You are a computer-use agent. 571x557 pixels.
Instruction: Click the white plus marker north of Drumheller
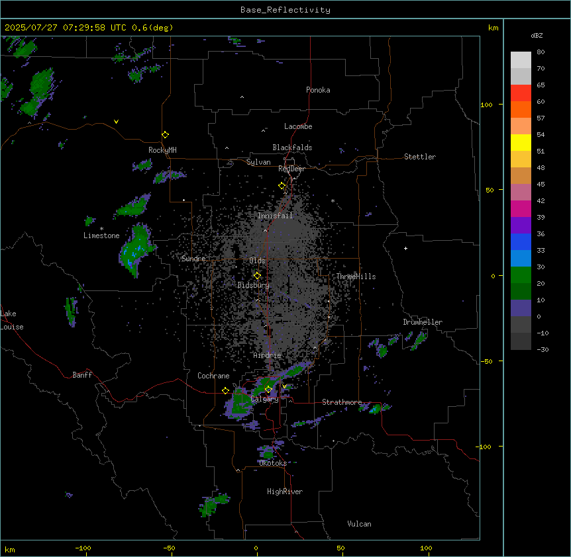tap(405, 248)
